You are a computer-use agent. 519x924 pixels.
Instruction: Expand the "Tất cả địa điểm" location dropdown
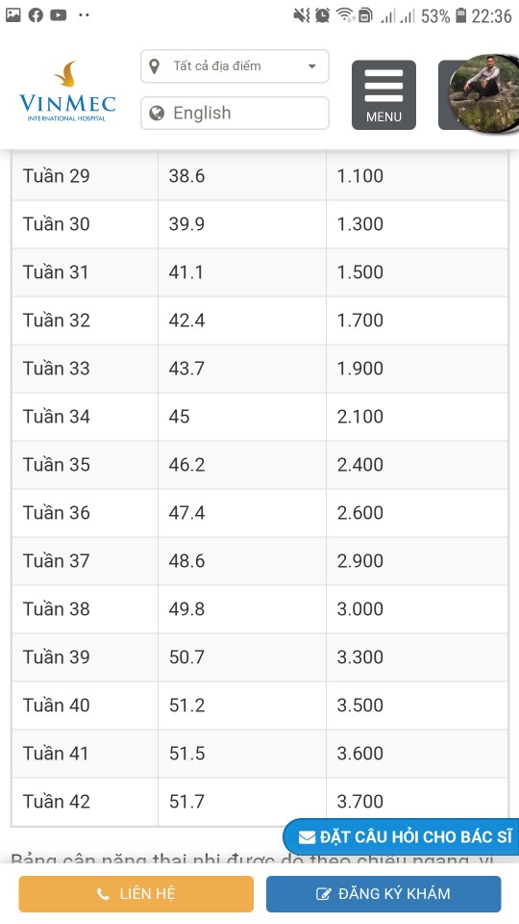(x=235, y=66)
